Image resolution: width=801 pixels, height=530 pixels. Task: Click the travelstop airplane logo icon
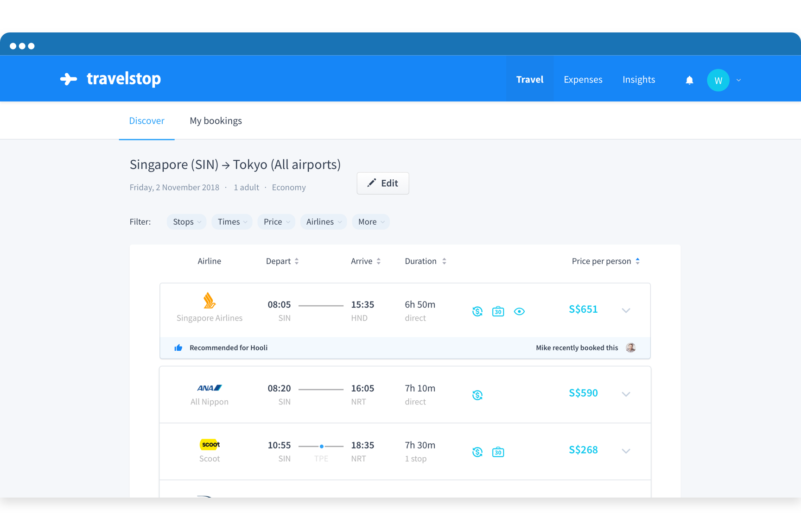coord(69,79)
